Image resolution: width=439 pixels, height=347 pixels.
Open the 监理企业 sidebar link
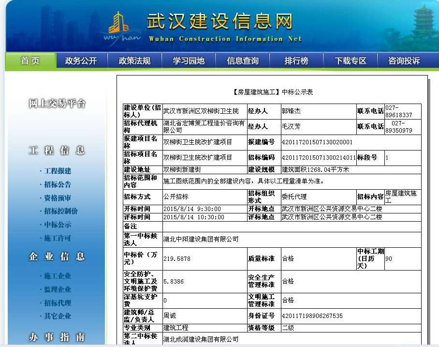(58, 289)
